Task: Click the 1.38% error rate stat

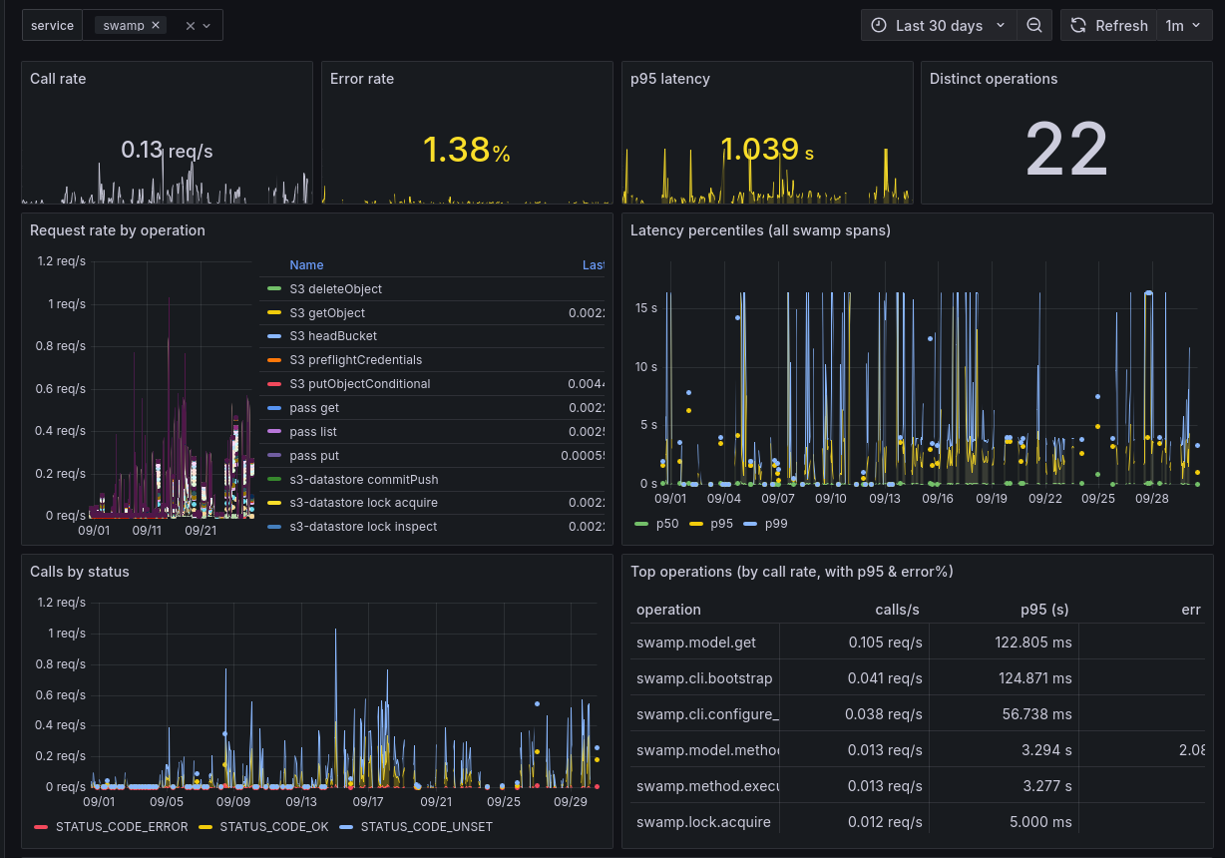Action: pos(467,150)
